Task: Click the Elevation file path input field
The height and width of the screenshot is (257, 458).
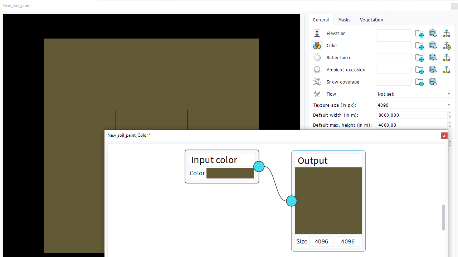Action: [x=394, y=33]
